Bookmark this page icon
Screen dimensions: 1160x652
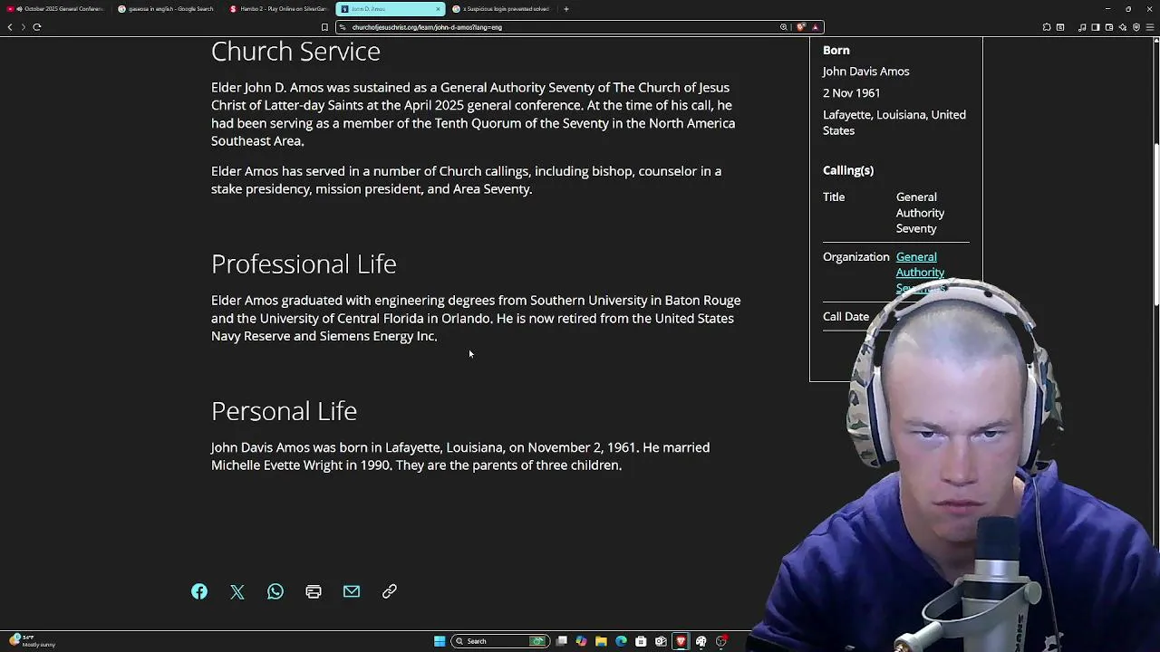[x=324, y=27]
